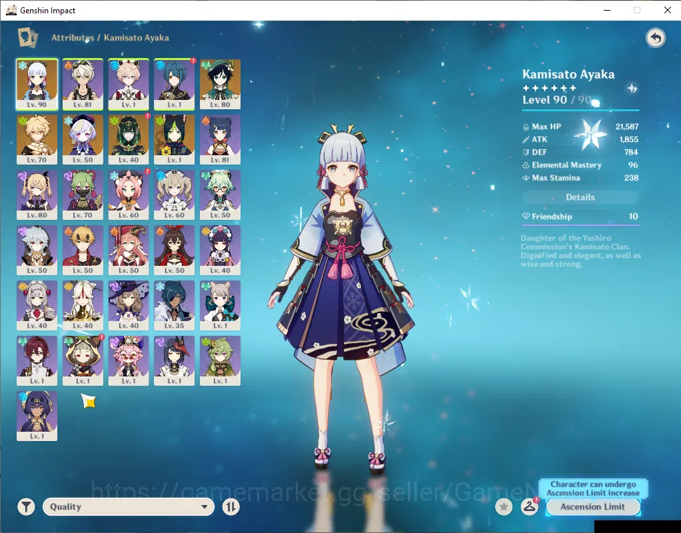Image resolution: width=681 pixels, height=533 pixels.
Task: Select Baizhu's Lv. 40 portrait
Action: point(129,139)
